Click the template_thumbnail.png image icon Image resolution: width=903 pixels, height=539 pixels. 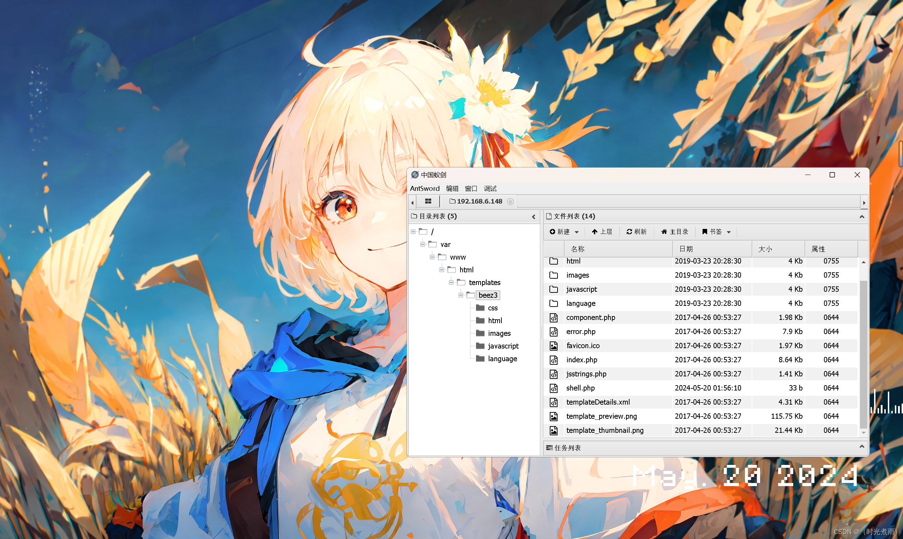pyautogui.click(x=554, y=431)
